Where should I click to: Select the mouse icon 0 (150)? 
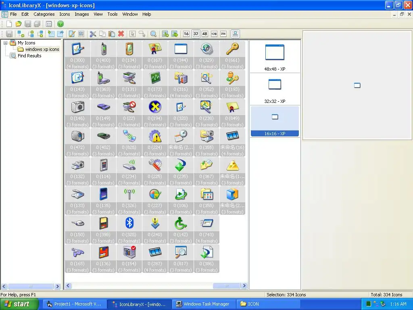pos(78,229)
